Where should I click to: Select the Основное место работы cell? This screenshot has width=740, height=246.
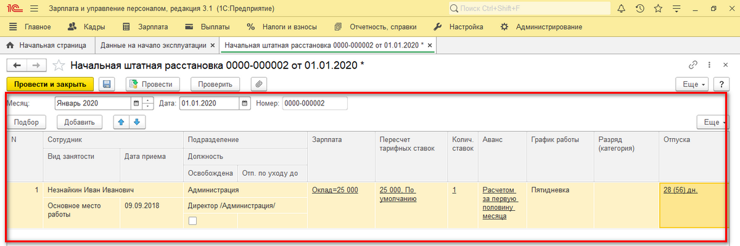[x=81, y=213]
